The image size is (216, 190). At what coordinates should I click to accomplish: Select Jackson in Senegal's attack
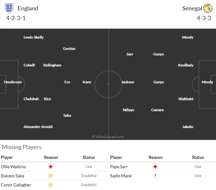point(128,82)
